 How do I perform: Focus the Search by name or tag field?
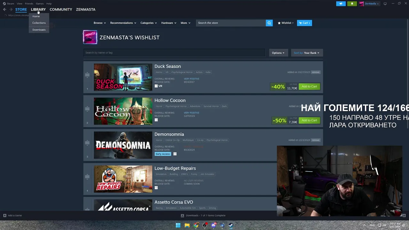174,53
